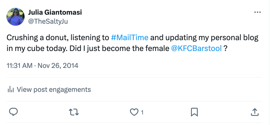This screenshot has width=270, height=125.
Task: Select the Nov 26, 2014 date link
Action: click(58, 65)
